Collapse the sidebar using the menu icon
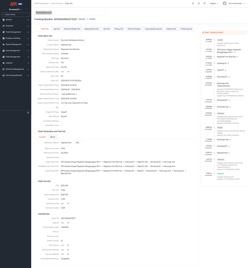Screen dimensions: 249x268 click(28, 113)
